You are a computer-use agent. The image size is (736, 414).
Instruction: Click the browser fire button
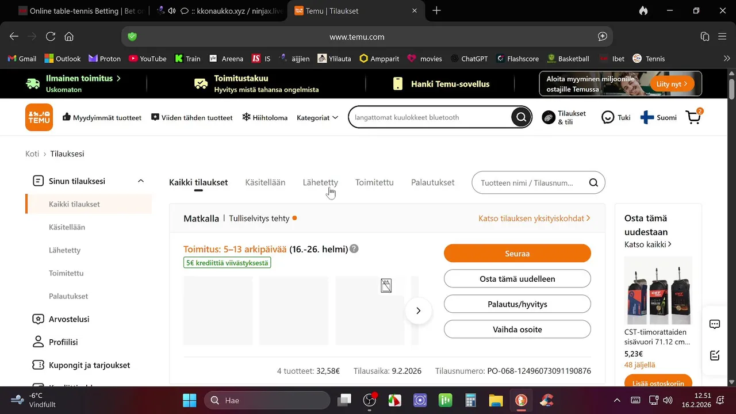coord(643,11)
